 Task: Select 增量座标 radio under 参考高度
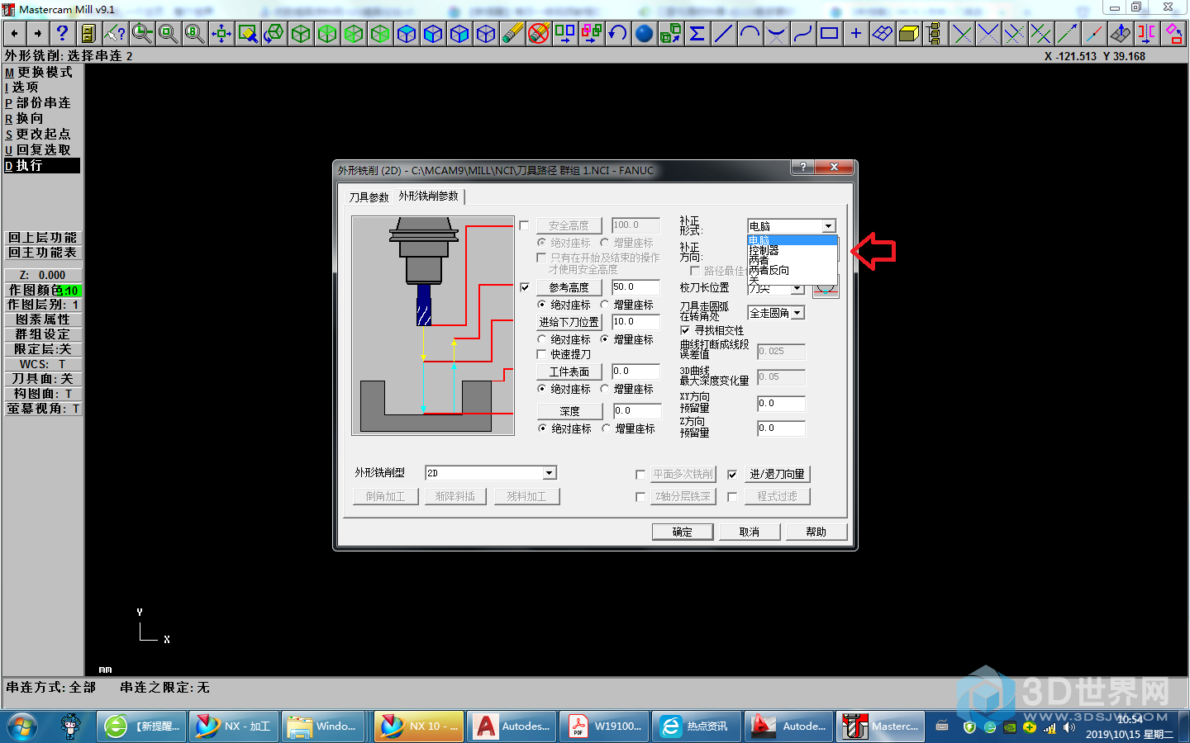[x=605, y=305]
